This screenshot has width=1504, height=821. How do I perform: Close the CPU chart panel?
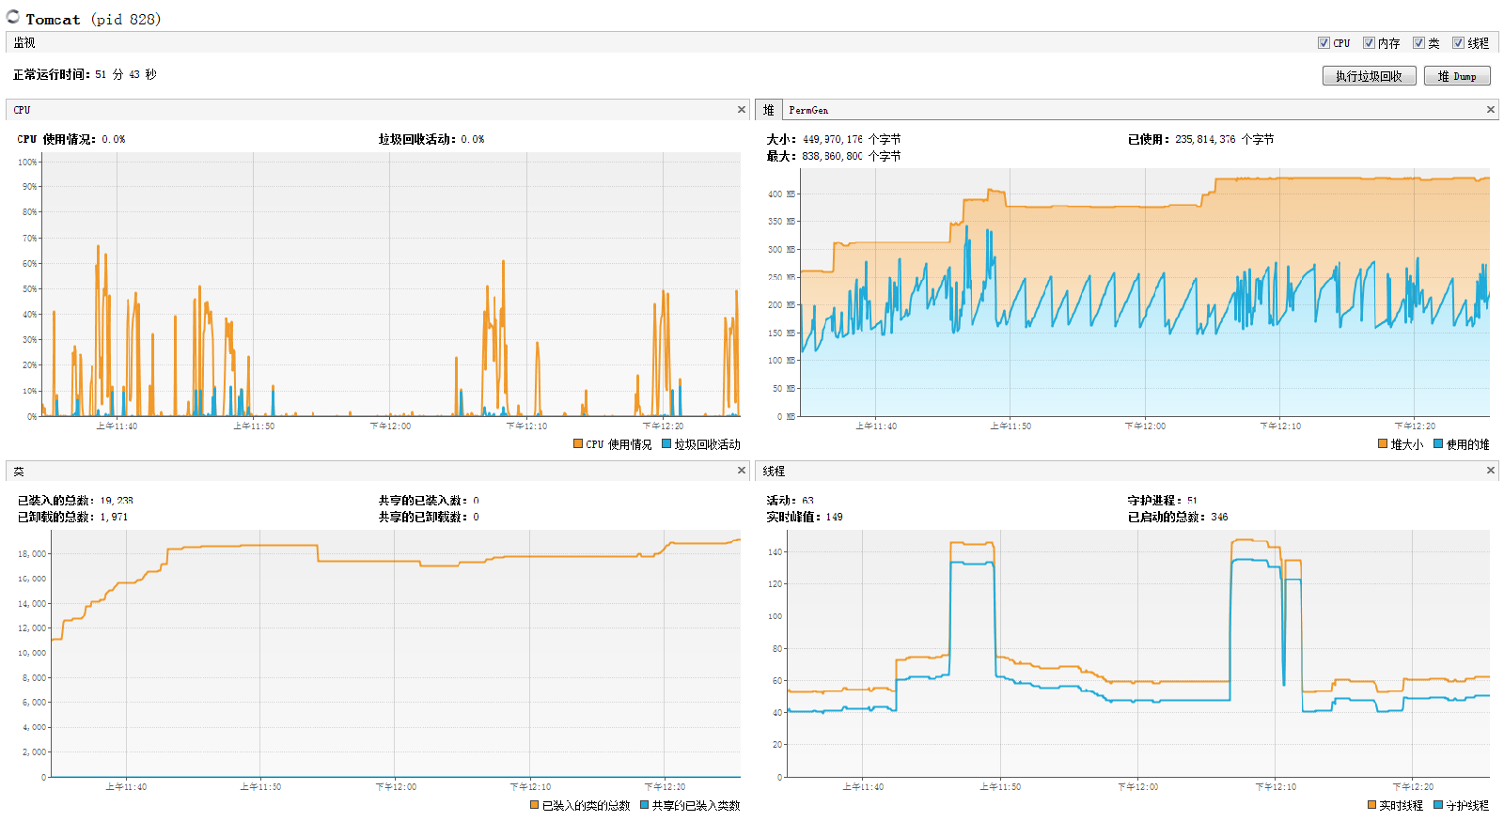coord(742,110)
